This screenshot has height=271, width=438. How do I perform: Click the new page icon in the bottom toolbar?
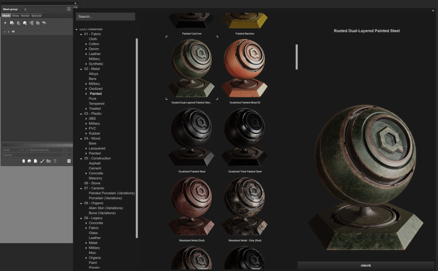coord(36,161)
